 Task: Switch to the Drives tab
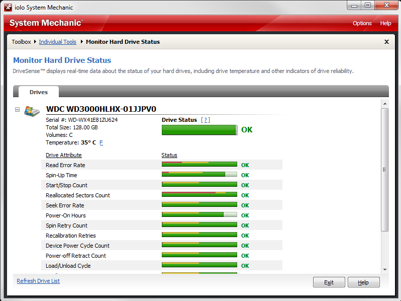click(x=39, y=92)
